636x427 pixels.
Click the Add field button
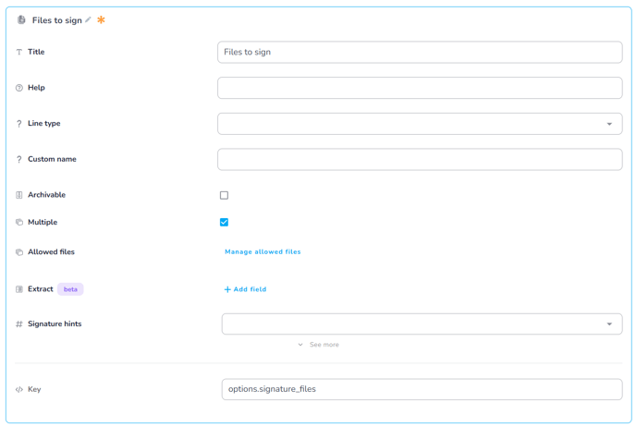coord(245,289)
